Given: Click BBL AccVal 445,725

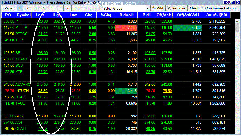Looking at the screenshot, I should [219, 53].
